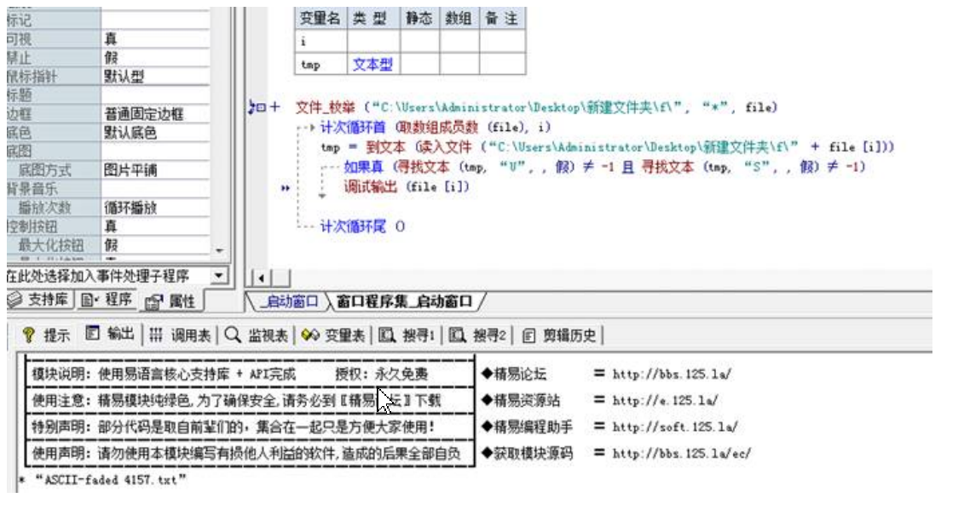Switch to the 程序 program tab
Screen dimensions: 964x509
[x=107, y=300]
